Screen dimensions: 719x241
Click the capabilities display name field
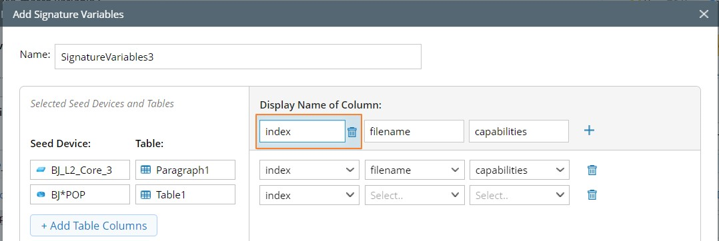(x=519, y=131)
